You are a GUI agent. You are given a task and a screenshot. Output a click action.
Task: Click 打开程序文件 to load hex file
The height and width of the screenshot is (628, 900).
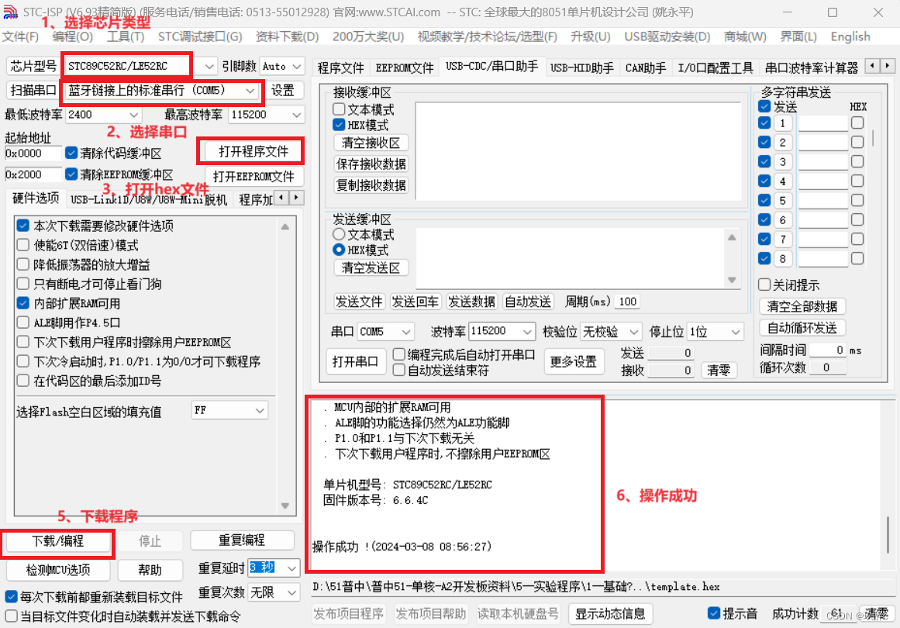point(250,150)
